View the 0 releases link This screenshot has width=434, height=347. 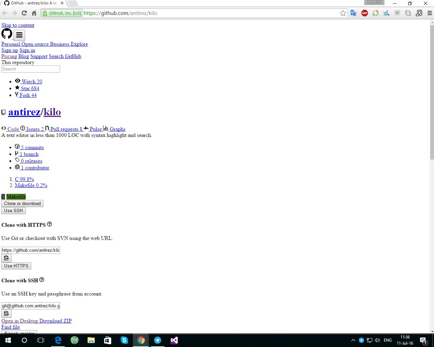click(x=28, y=161)
